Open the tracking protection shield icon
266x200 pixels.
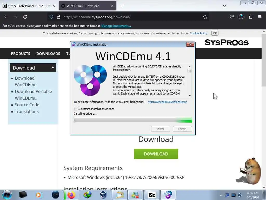[51, 17]
